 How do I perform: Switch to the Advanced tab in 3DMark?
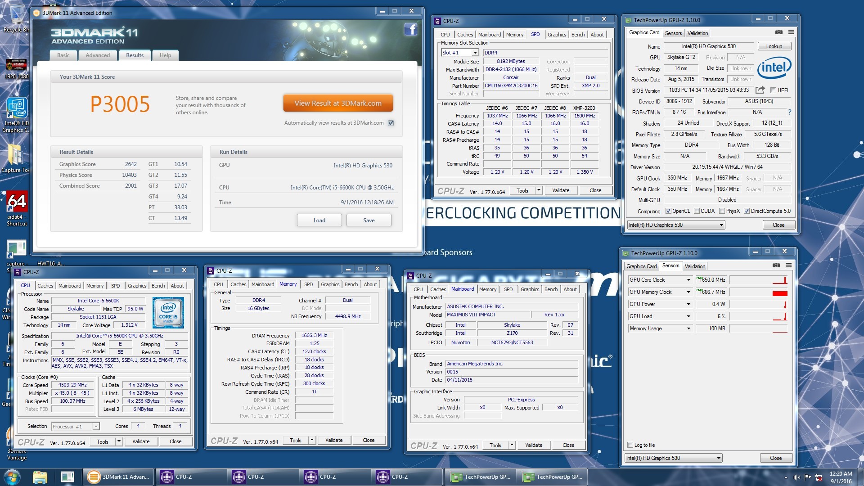(98, 55)
